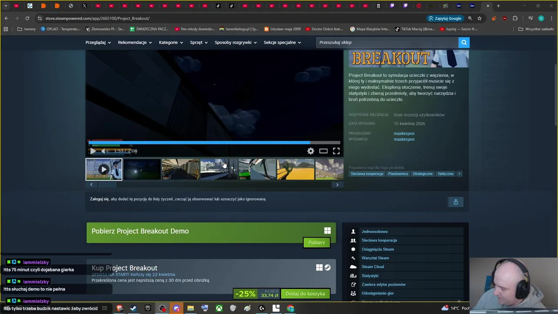
Task: Open Xbox app from the taskbar
Action: [x=219, y=308]
